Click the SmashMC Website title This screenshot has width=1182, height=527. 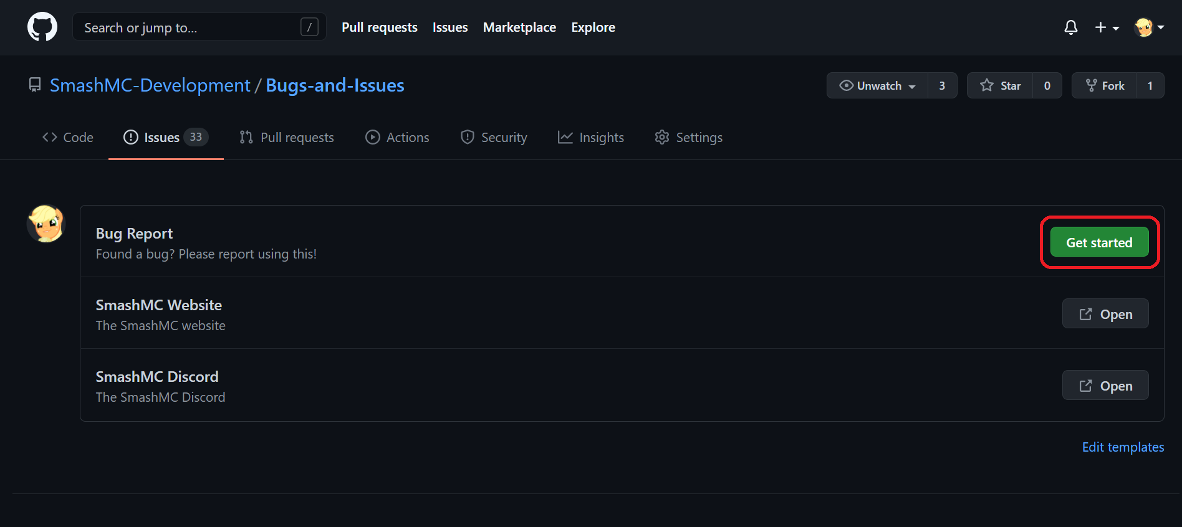158,305
